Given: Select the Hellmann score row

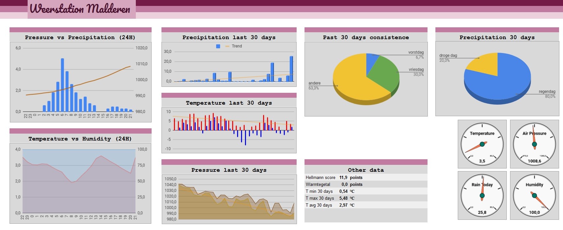Looking at the screenshot, I should click(366, 177).
